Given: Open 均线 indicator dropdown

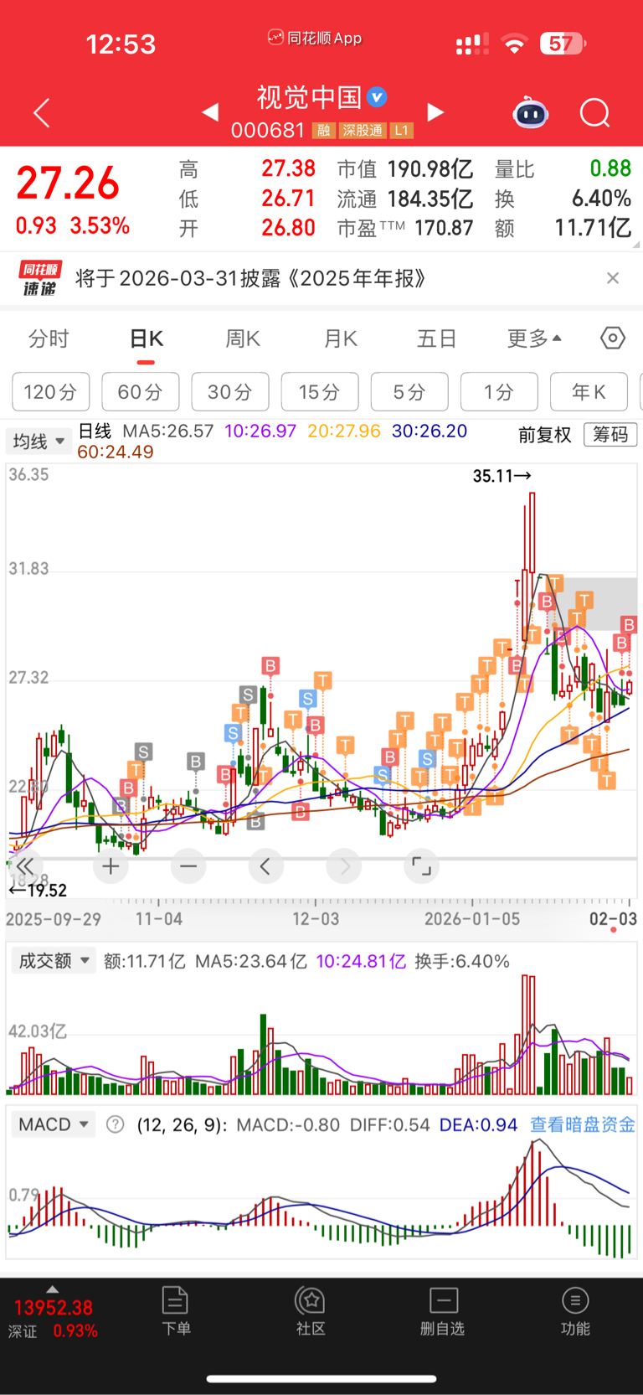Looking at the screenshot, I should tap(39, 441).
